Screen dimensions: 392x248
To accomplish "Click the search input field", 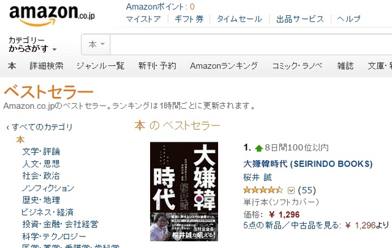I will [x=245, y=45].
